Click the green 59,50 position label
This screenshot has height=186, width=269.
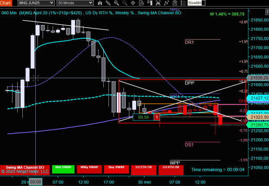pyautogui.click(x=143, y=118)
